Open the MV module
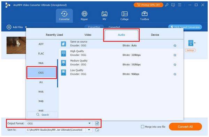 pos(104,16)
